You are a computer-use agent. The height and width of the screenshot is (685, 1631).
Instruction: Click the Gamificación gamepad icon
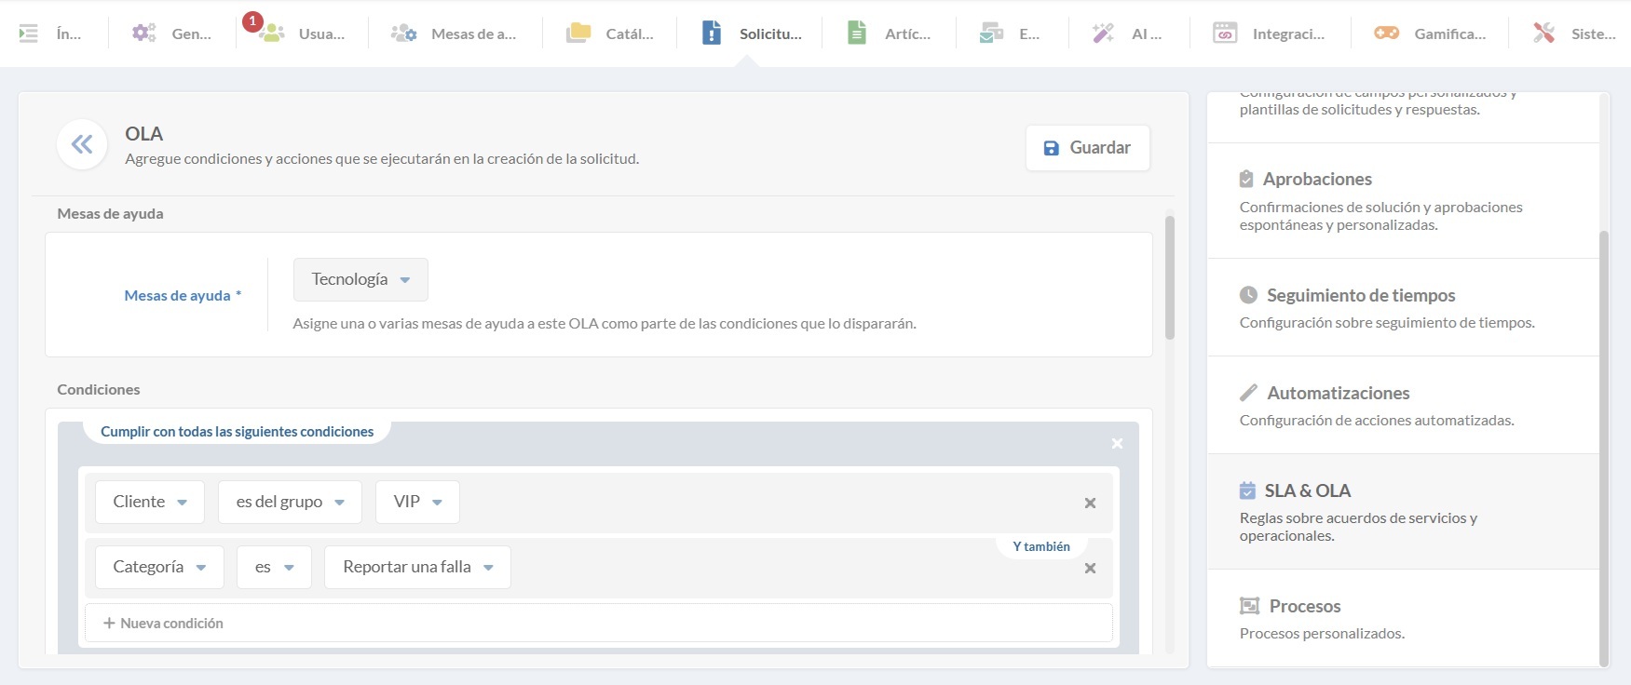pos(1387,34)
